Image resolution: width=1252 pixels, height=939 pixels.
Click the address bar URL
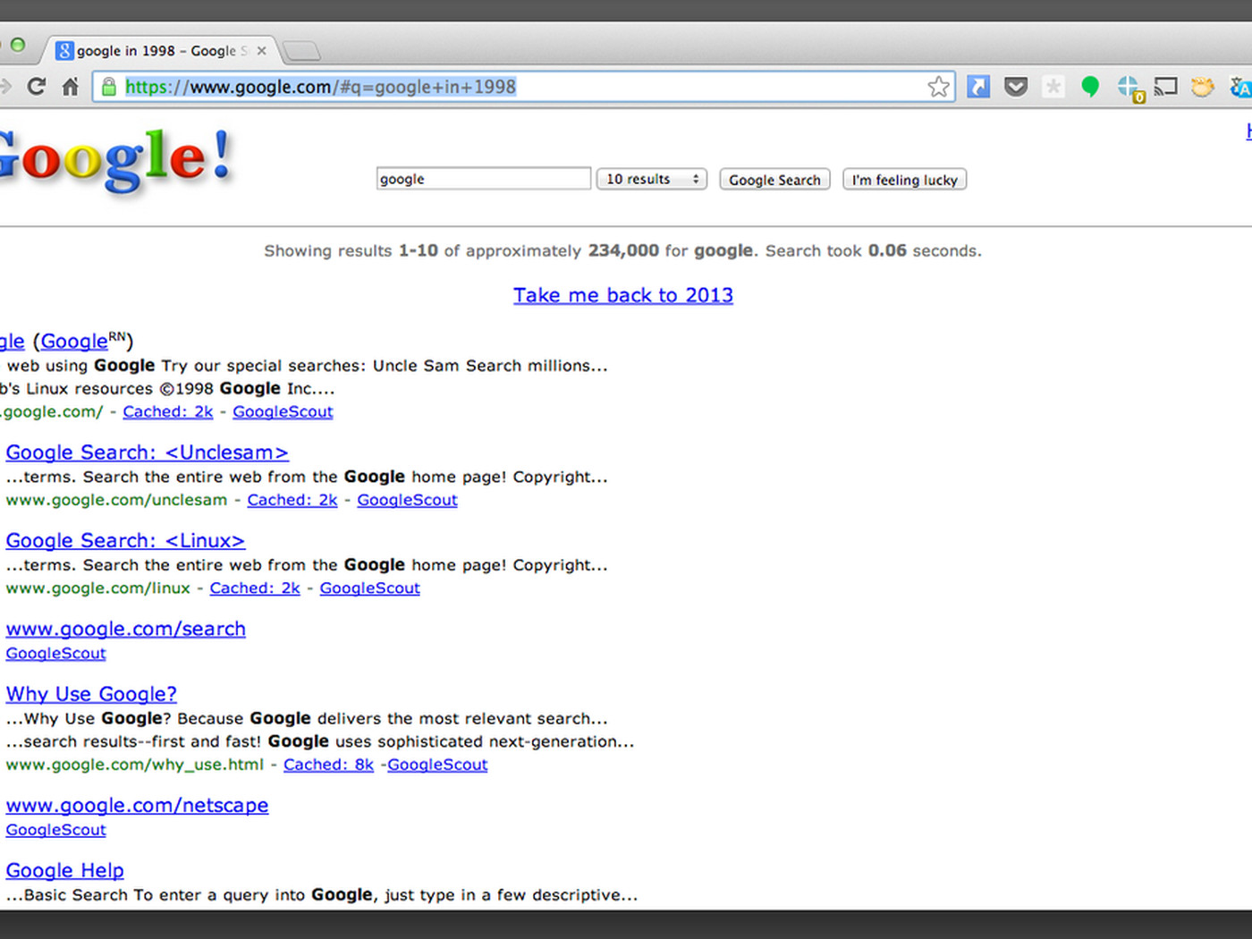pos(320,87)
